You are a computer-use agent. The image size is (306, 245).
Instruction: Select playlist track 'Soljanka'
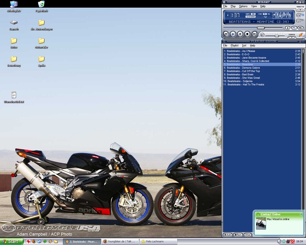click(x=262, y=81)
